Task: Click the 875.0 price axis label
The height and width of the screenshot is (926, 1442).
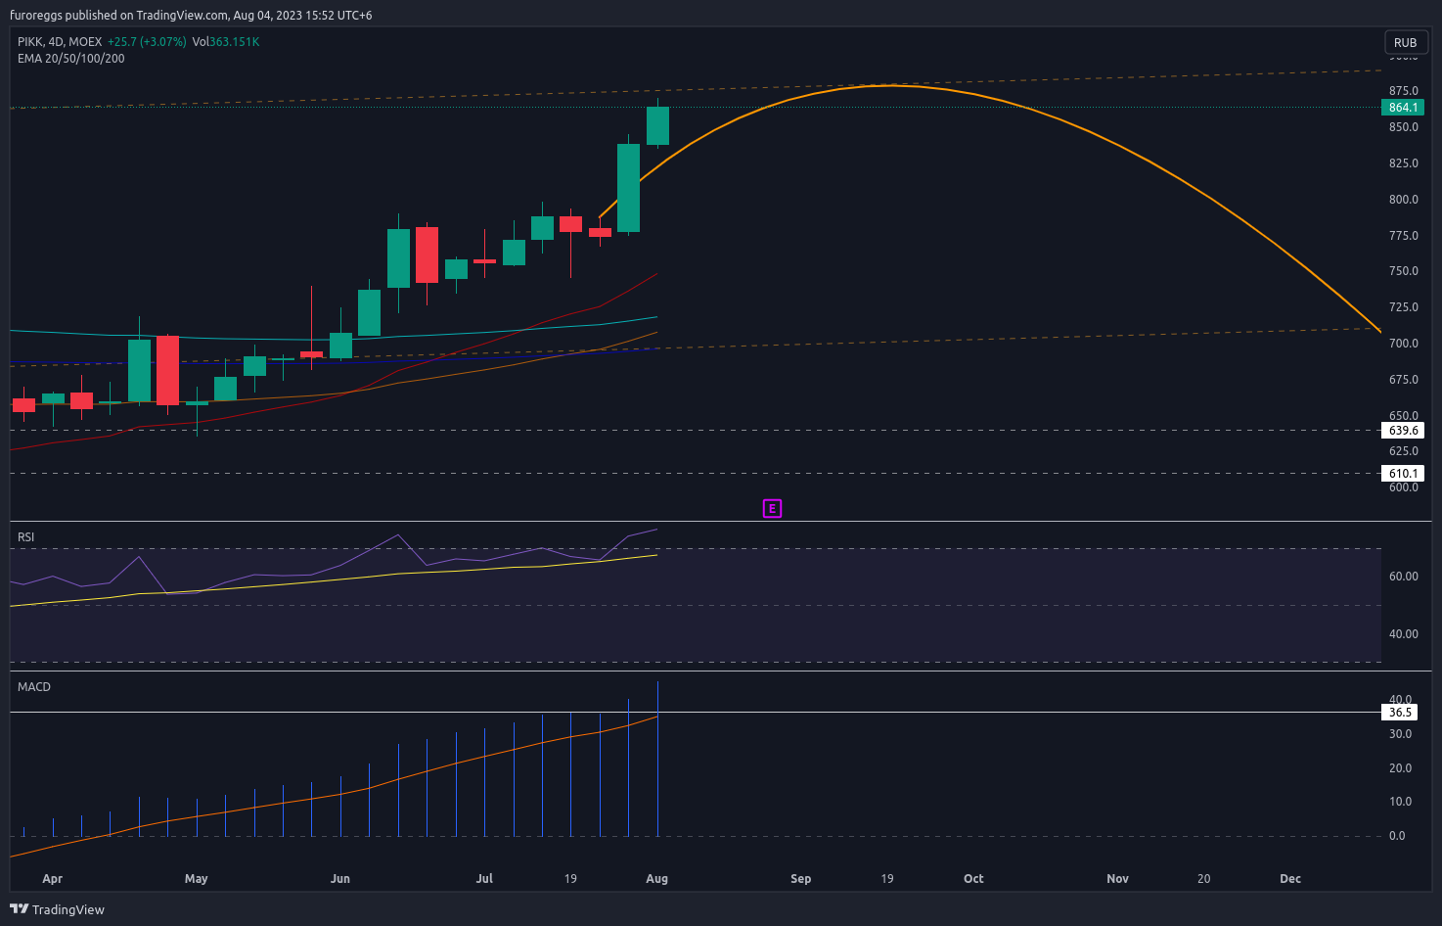Action: [1403, 91]
